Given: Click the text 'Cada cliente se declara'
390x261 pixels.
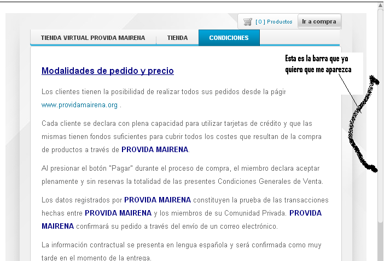Looking at the screenshot, I should pyautogui.click(x=79, y=124).
